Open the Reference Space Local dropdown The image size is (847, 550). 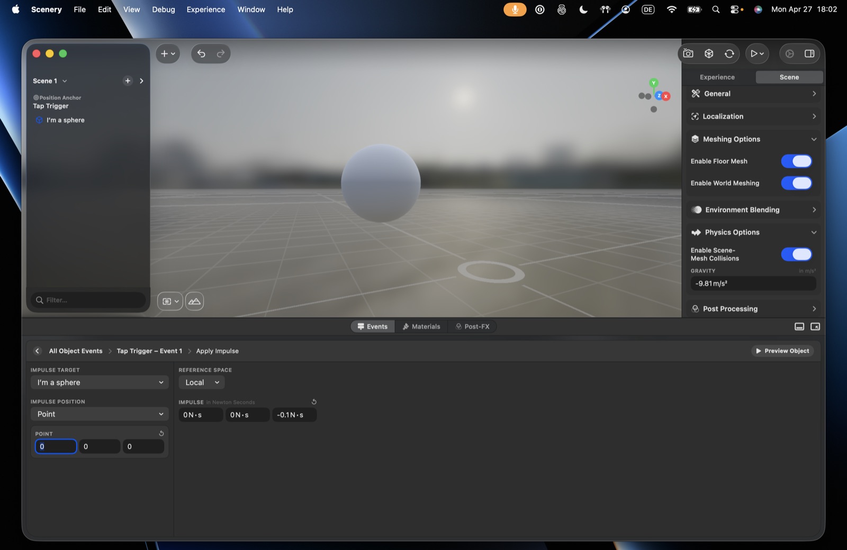(202, 382)
